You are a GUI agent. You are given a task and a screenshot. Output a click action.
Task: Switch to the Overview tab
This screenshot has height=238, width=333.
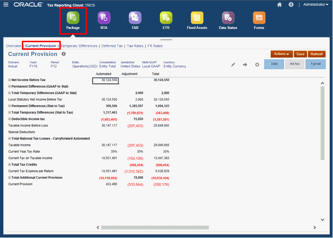point(14,46)
